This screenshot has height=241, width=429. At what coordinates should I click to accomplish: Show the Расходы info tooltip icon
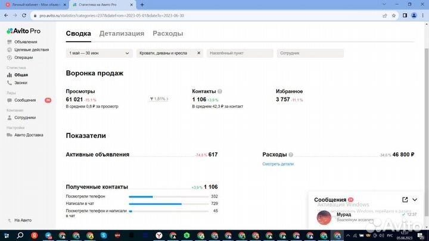[x=291, y=155]
